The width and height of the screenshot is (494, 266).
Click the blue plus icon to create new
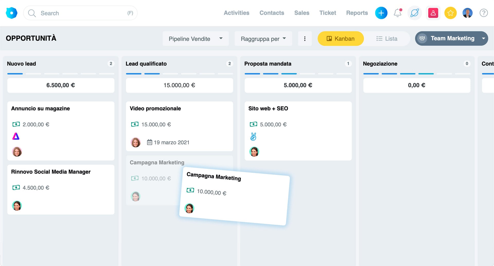(381, 13)
